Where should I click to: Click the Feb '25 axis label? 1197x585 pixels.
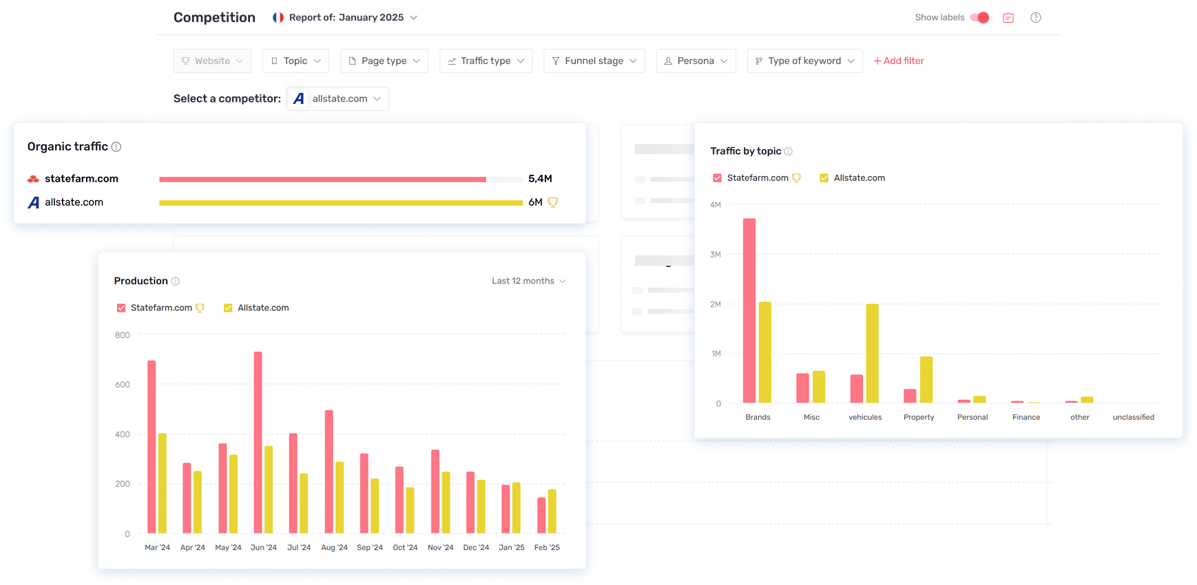pyautogui.click(x=547, y=548)
